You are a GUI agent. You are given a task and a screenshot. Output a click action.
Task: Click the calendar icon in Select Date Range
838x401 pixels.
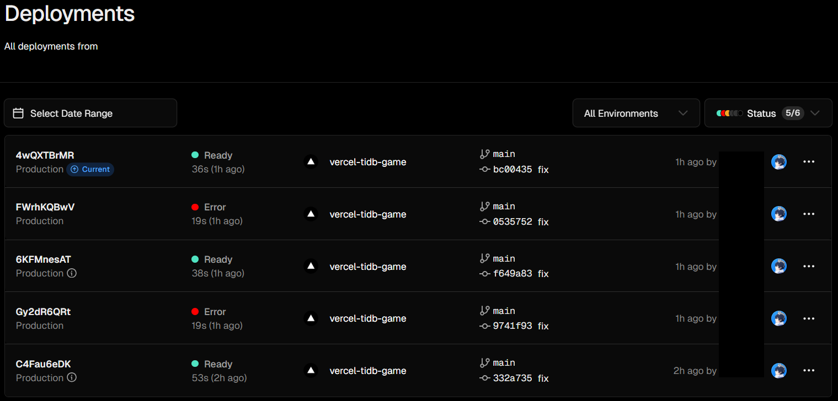point(18,113)
